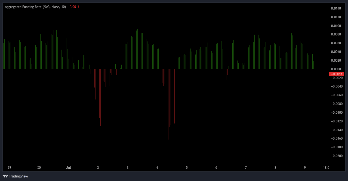Click the red -0.0011 legend value
348x181 pixels.
[x=73, y=7]
